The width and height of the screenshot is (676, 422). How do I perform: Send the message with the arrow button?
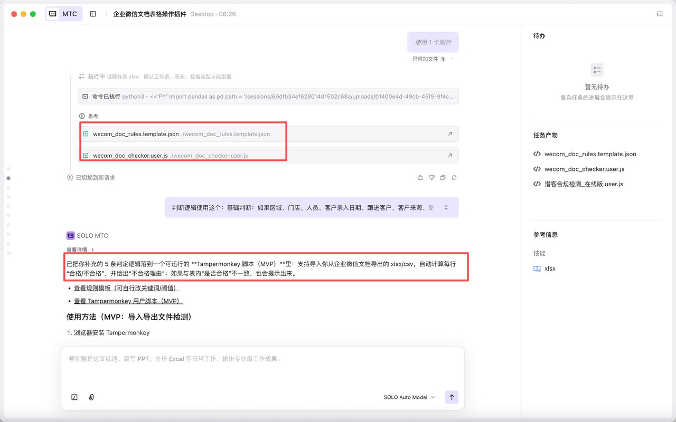tap(452, 397)
